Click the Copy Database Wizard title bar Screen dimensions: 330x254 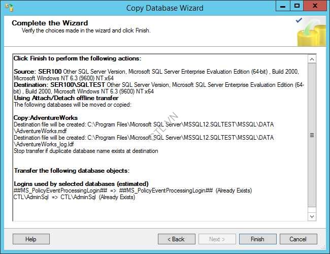coord(164,8)
